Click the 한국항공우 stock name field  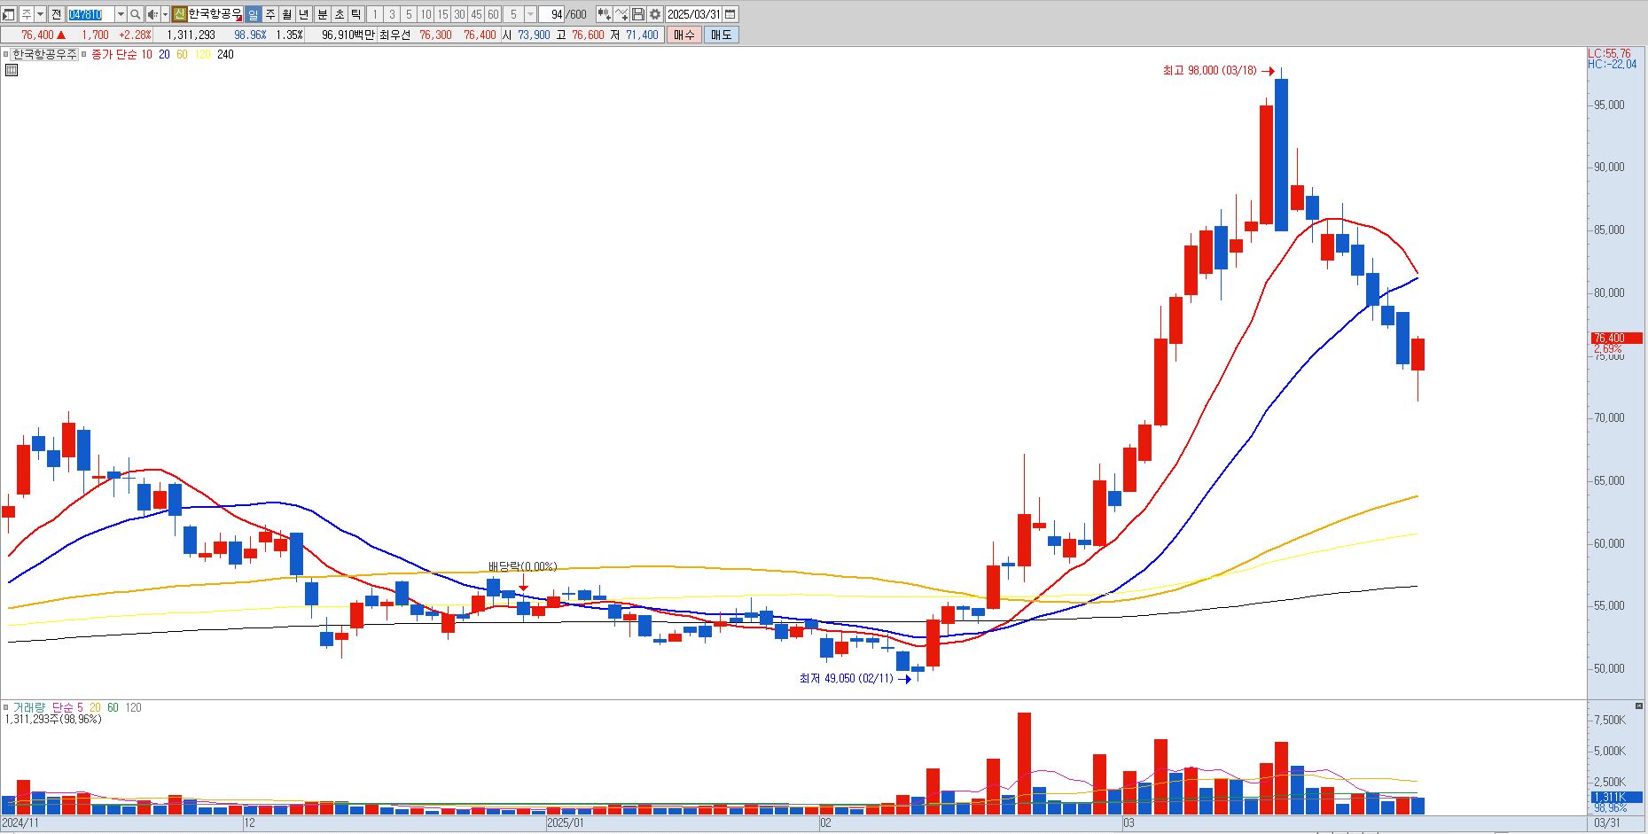tap(215, 14)
